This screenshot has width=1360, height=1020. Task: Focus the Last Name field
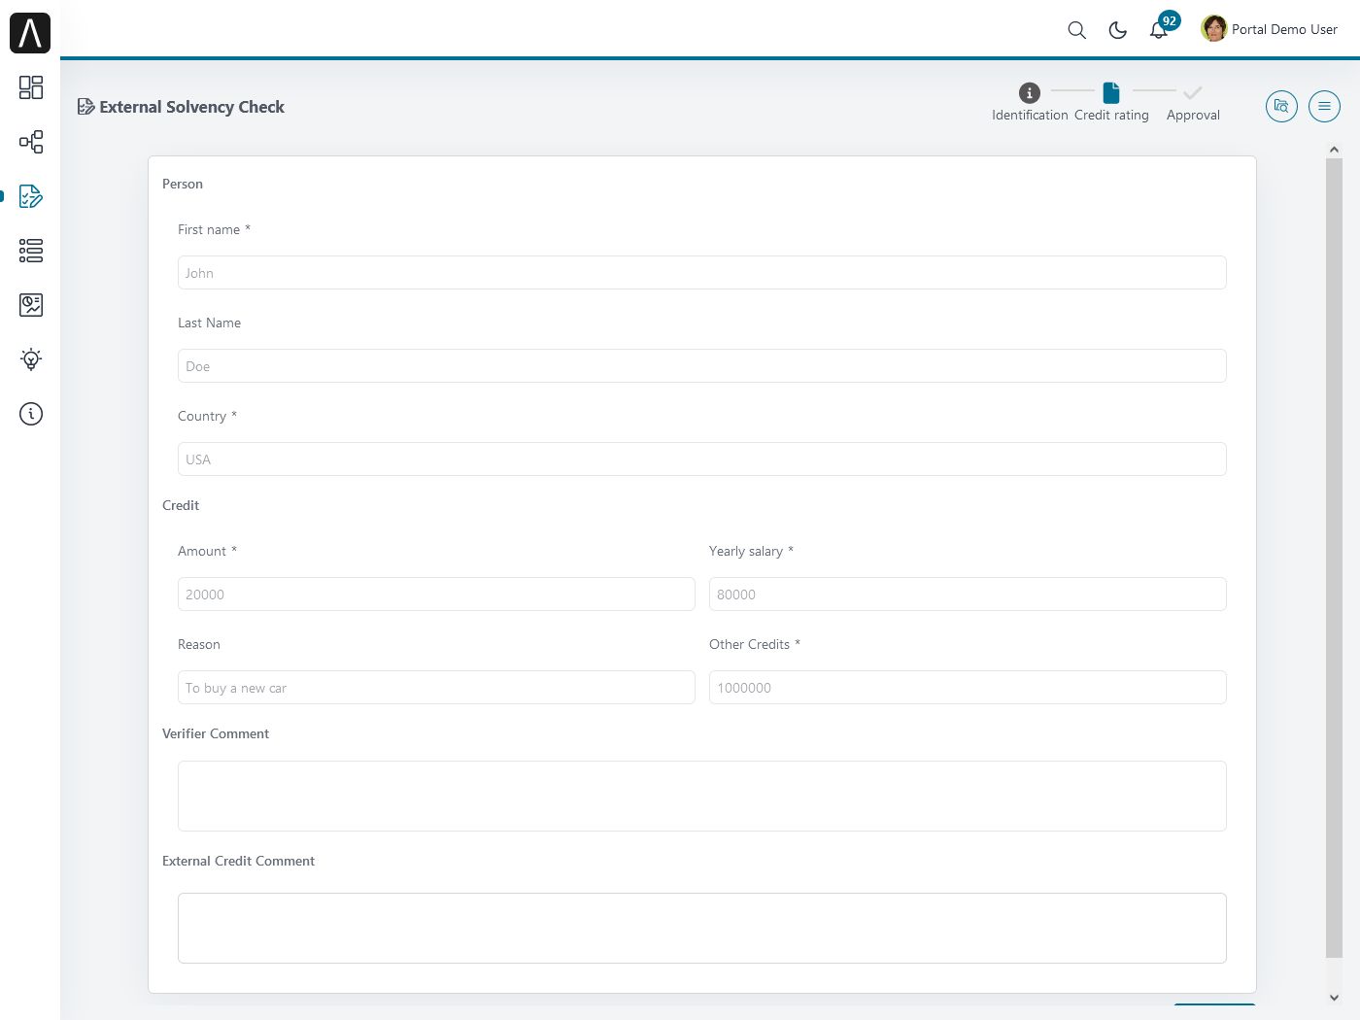[701, 365]
